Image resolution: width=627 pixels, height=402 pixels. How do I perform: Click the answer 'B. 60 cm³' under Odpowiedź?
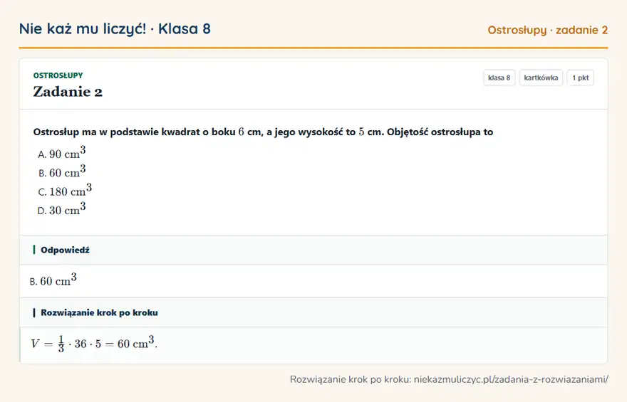(x=53, y=280)
